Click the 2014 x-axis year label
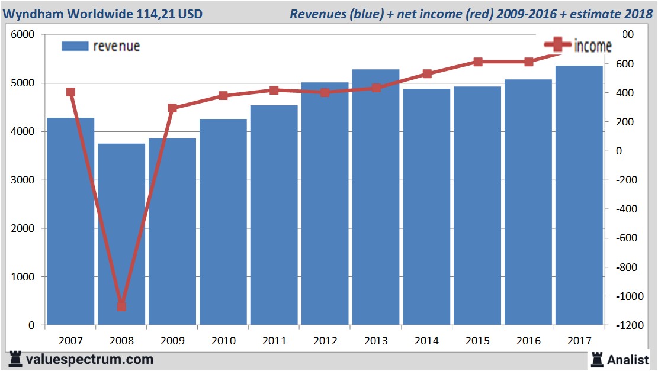 point(427,340)
